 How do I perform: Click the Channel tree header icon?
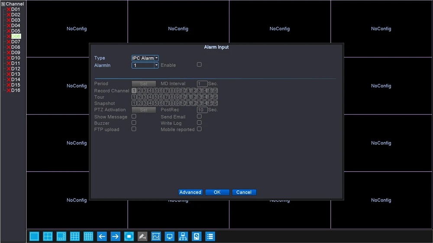[3, 4]
